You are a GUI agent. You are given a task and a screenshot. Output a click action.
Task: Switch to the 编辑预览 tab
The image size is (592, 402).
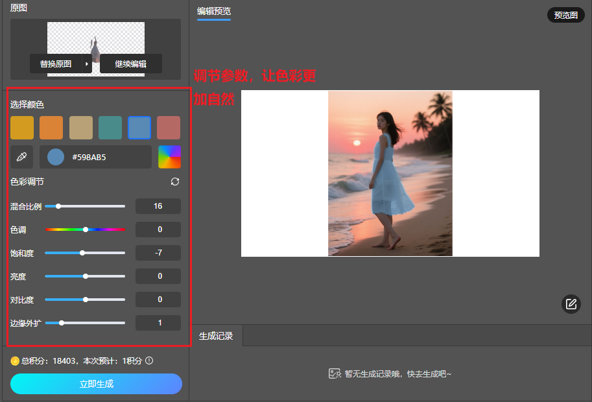pyautogui.click(x=214, y=11)
